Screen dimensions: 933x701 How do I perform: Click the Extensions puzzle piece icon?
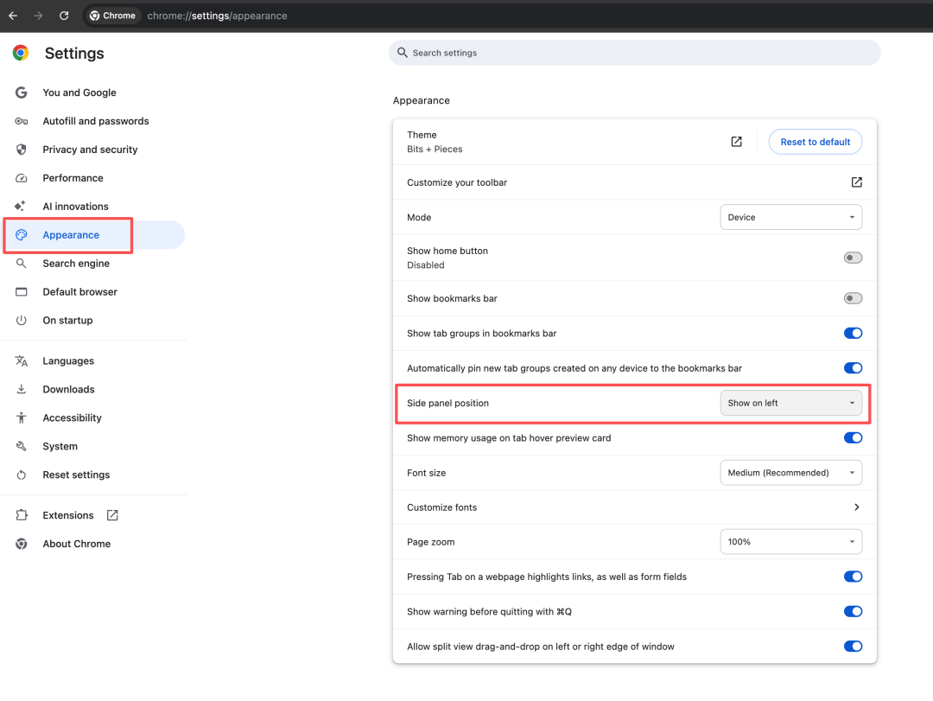(22, 515)
